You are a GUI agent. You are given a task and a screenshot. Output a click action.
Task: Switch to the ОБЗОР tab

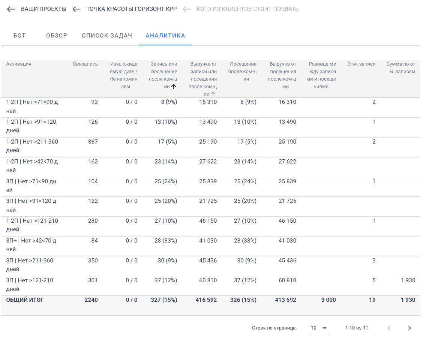pyautogui.click(x=57, y=36)
